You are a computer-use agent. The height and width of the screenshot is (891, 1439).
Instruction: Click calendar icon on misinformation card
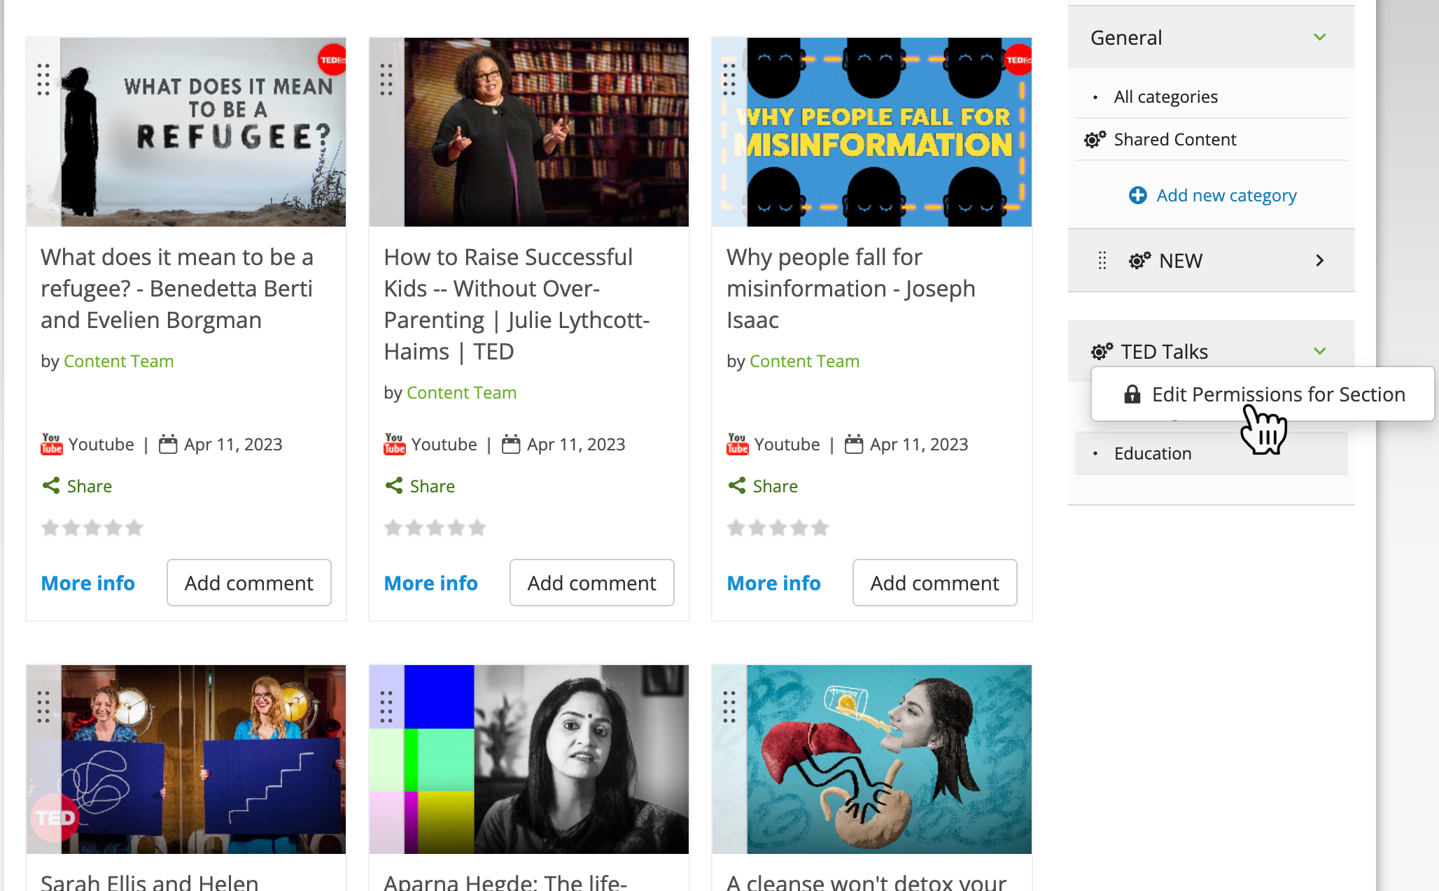[854, 444]
